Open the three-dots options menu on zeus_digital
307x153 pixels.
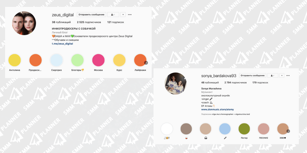(130, 15)
